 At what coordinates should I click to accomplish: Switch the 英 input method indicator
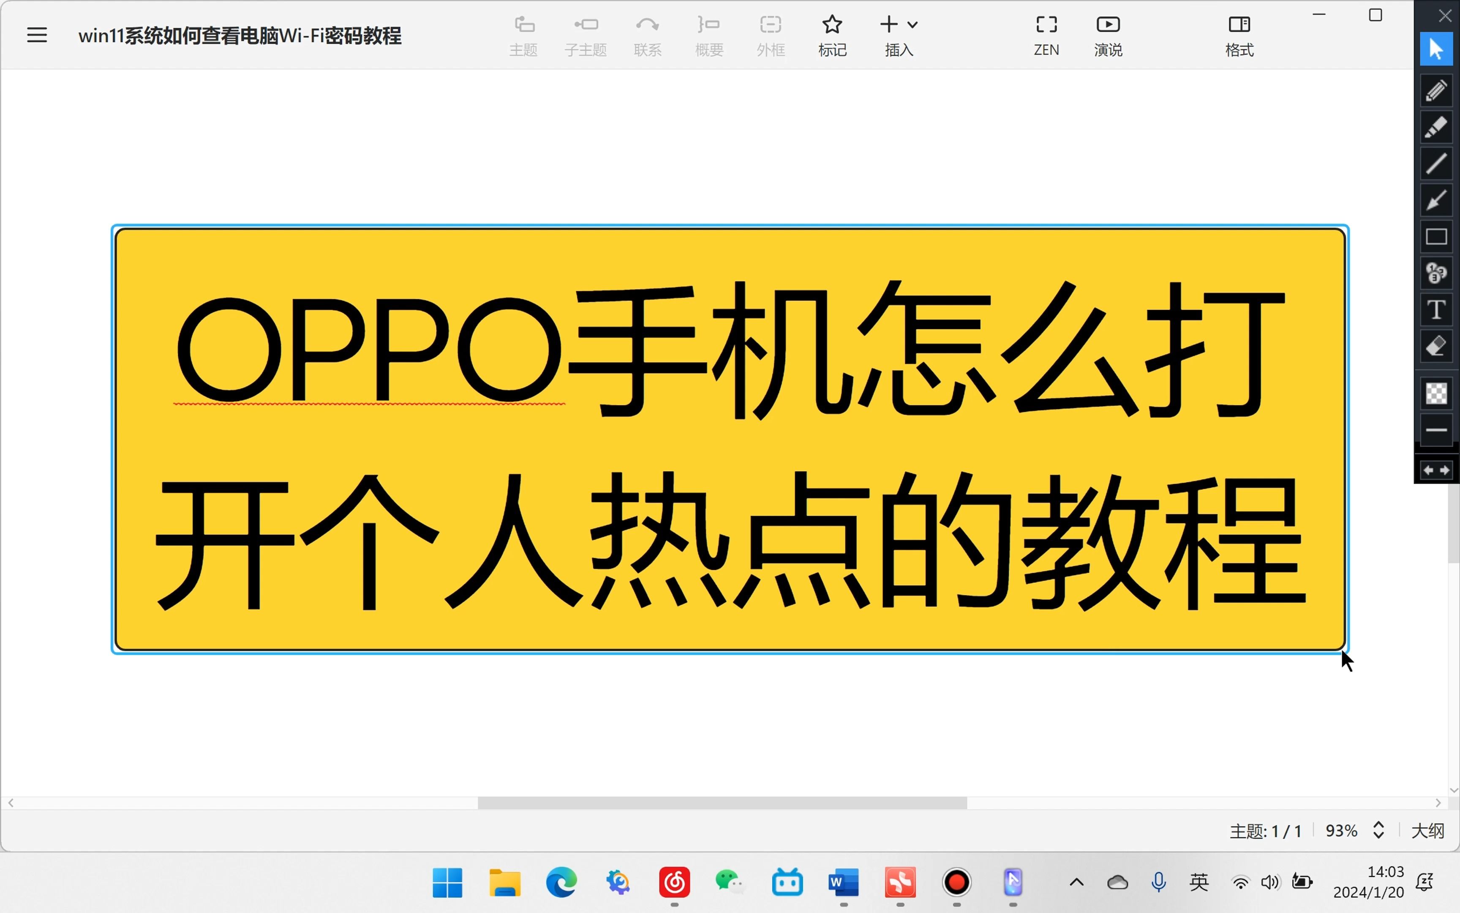1199,883
